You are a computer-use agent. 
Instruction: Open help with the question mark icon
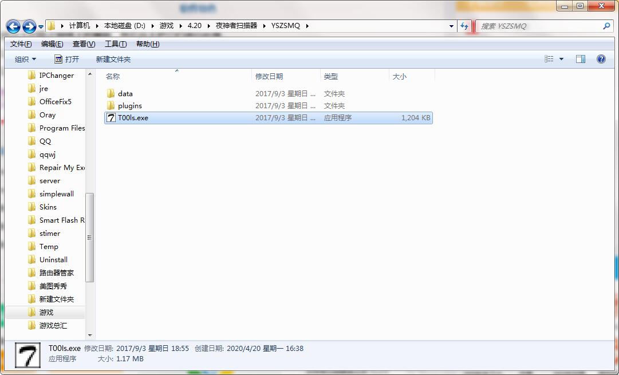601,59
